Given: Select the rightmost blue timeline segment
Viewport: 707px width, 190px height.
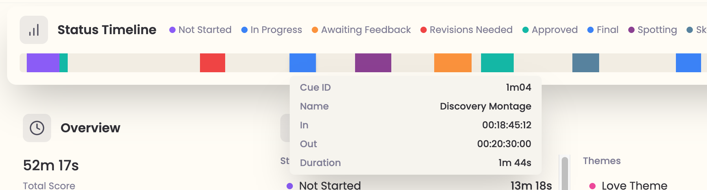Looking at the screenshot, I should [688, 63].
